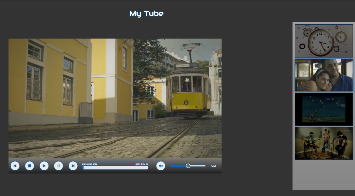Click the video progress bar
The width and height of the screenshot is (355, 196).
[x=115, y=168]
